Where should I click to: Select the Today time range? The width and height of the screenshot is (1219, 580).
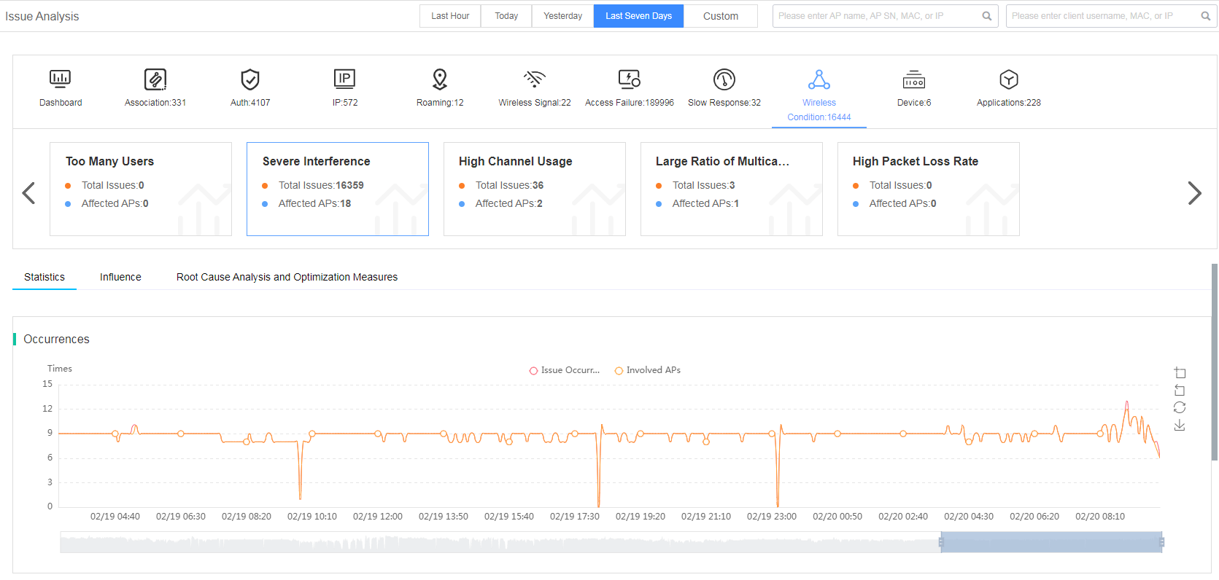[506, 16]
